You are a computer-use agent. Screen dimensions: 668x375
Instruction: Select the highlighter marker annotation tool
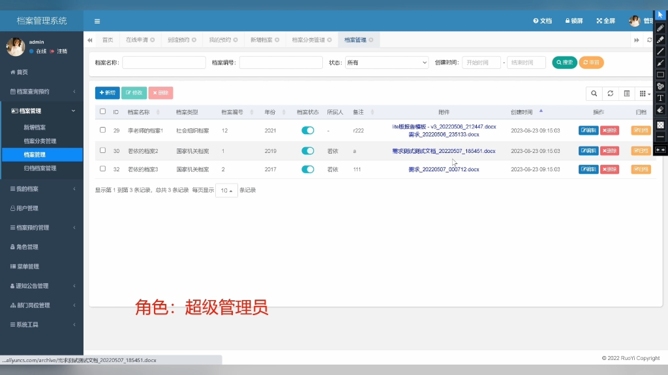(660, 40)
